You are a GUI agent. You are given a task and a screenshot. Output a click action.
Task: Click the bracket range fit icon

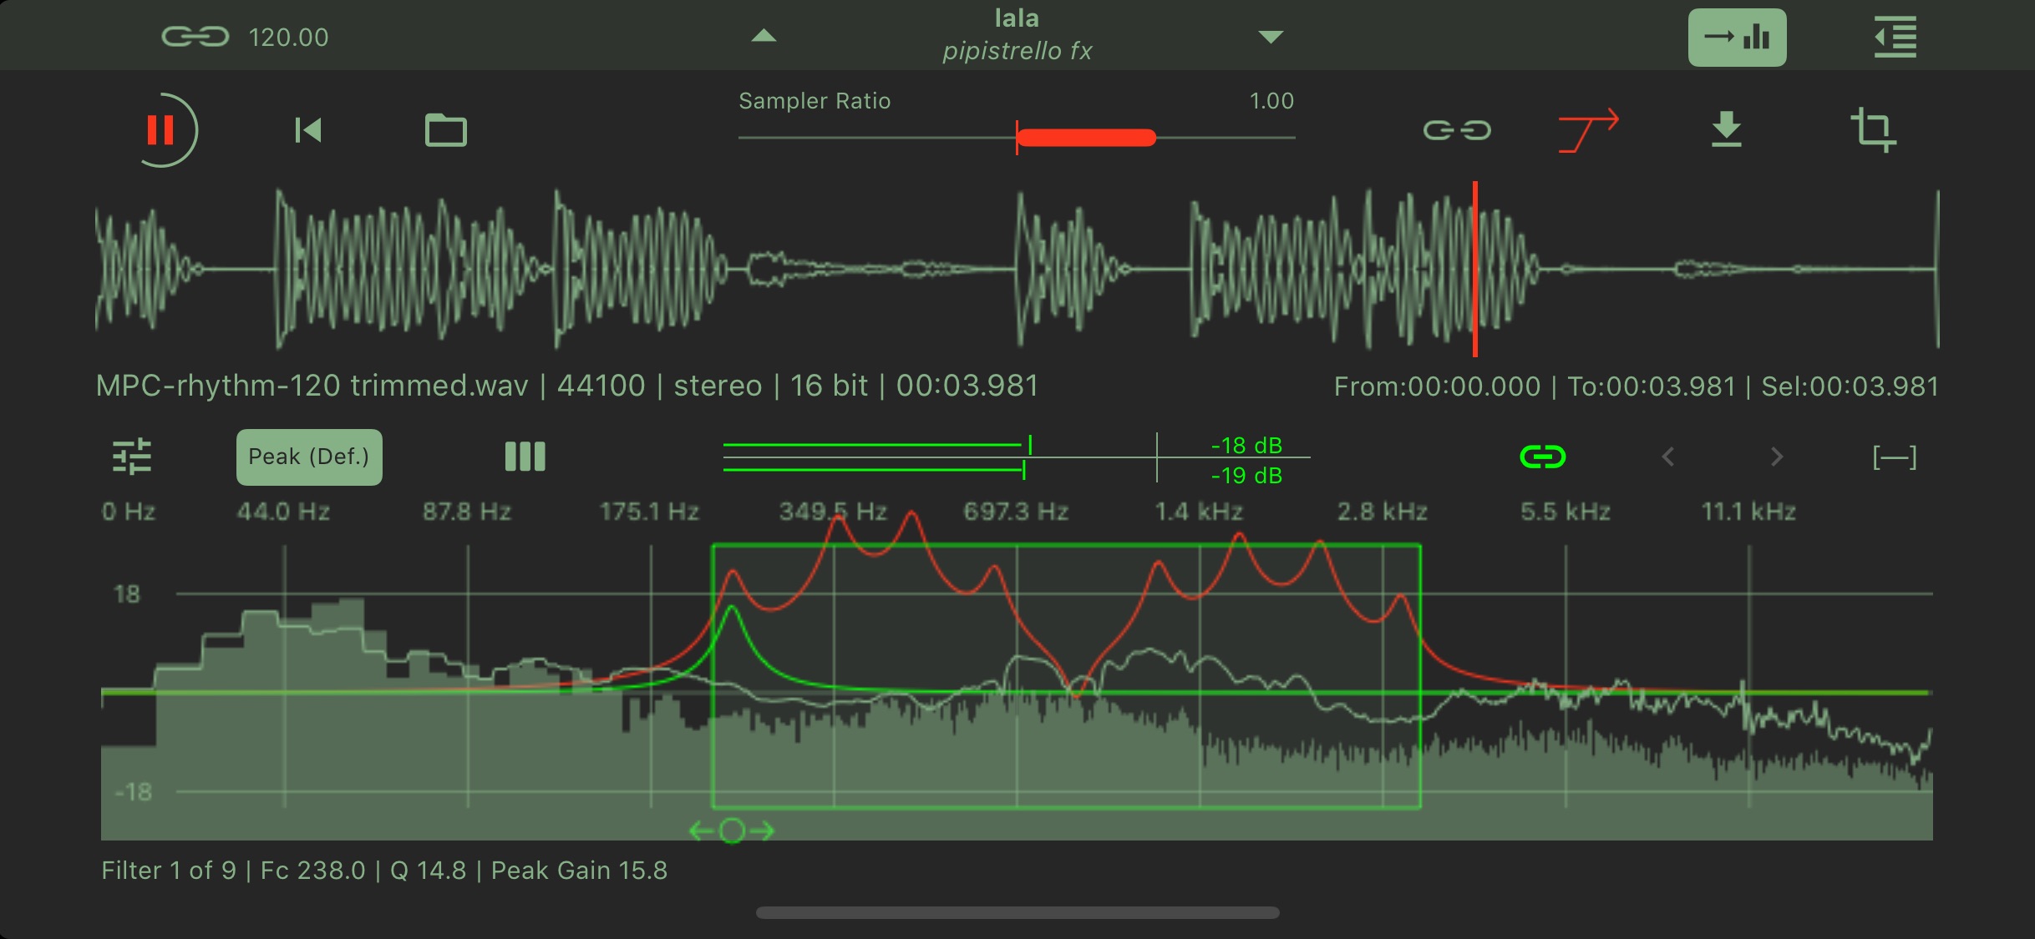pyautogui.click(x=1894, y=457)
